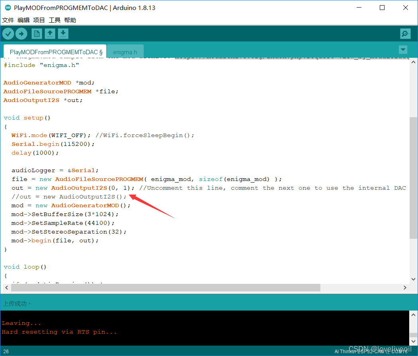
Task: Close the Arduino window
Action: tap(406, 8)
